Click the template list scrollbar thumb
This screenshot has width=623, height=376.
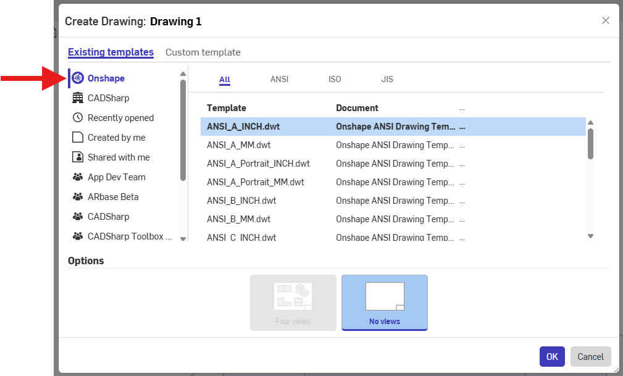coord(590,143)
